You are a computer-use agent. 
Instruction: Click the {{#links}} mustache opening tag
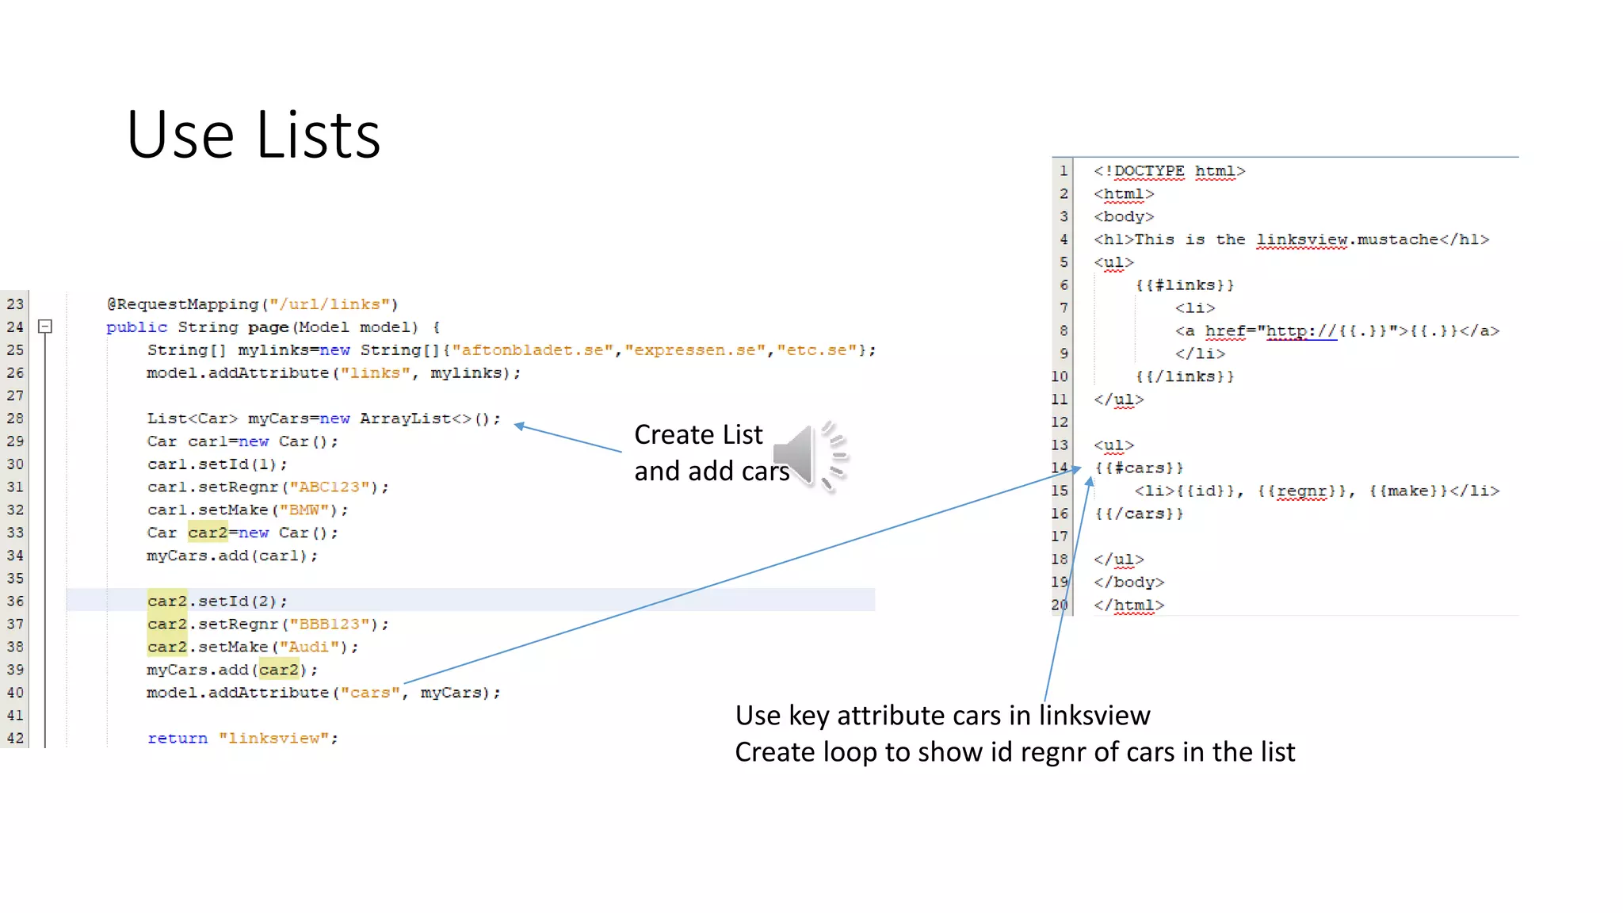pos(1184,285)
